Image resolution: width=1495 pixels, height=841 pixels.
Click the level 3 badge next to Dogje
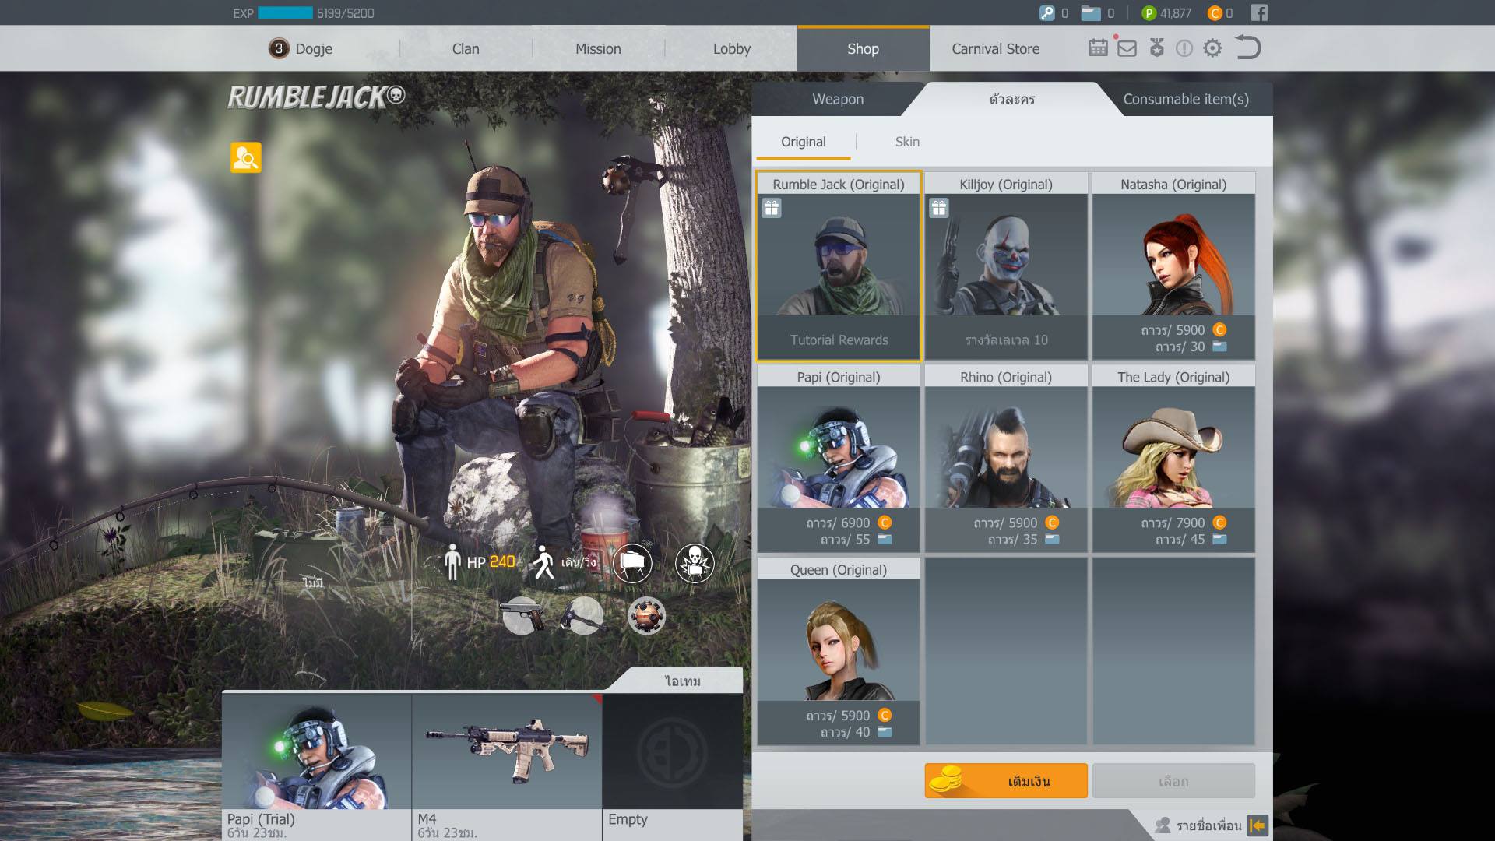point(279,48)
